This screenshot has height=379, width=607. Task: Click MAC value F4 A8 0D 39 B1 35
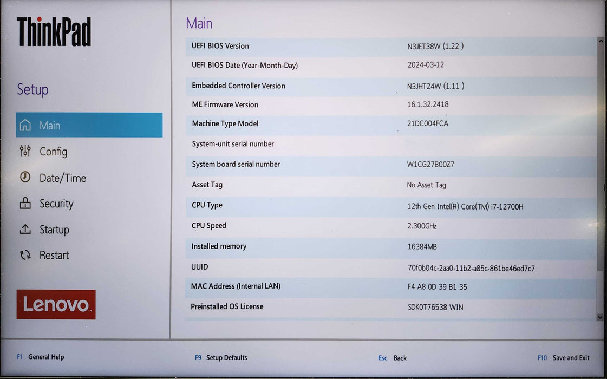pos(437,287)
